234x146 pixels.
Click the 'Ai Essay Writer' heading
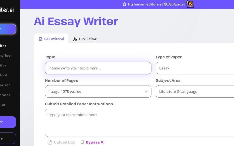[76, 21]
